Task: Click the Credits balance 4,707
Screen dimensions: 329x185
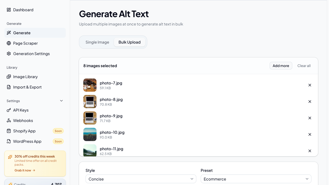Action: pos(56,184)
